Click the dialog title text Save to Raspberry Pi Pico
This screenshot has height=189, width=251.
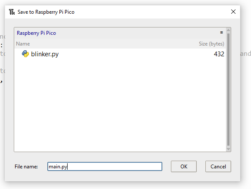[x=46, y=12]
